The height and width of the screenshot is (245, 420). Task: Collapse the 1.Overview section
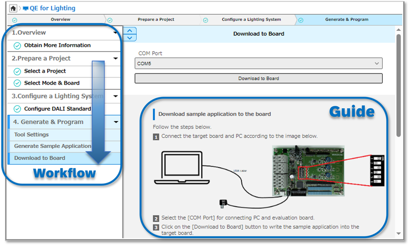(x=115, y=33)
